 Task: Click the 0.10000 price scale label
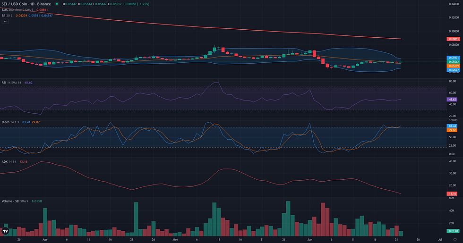pyautogui.click(x=454, y=31)
